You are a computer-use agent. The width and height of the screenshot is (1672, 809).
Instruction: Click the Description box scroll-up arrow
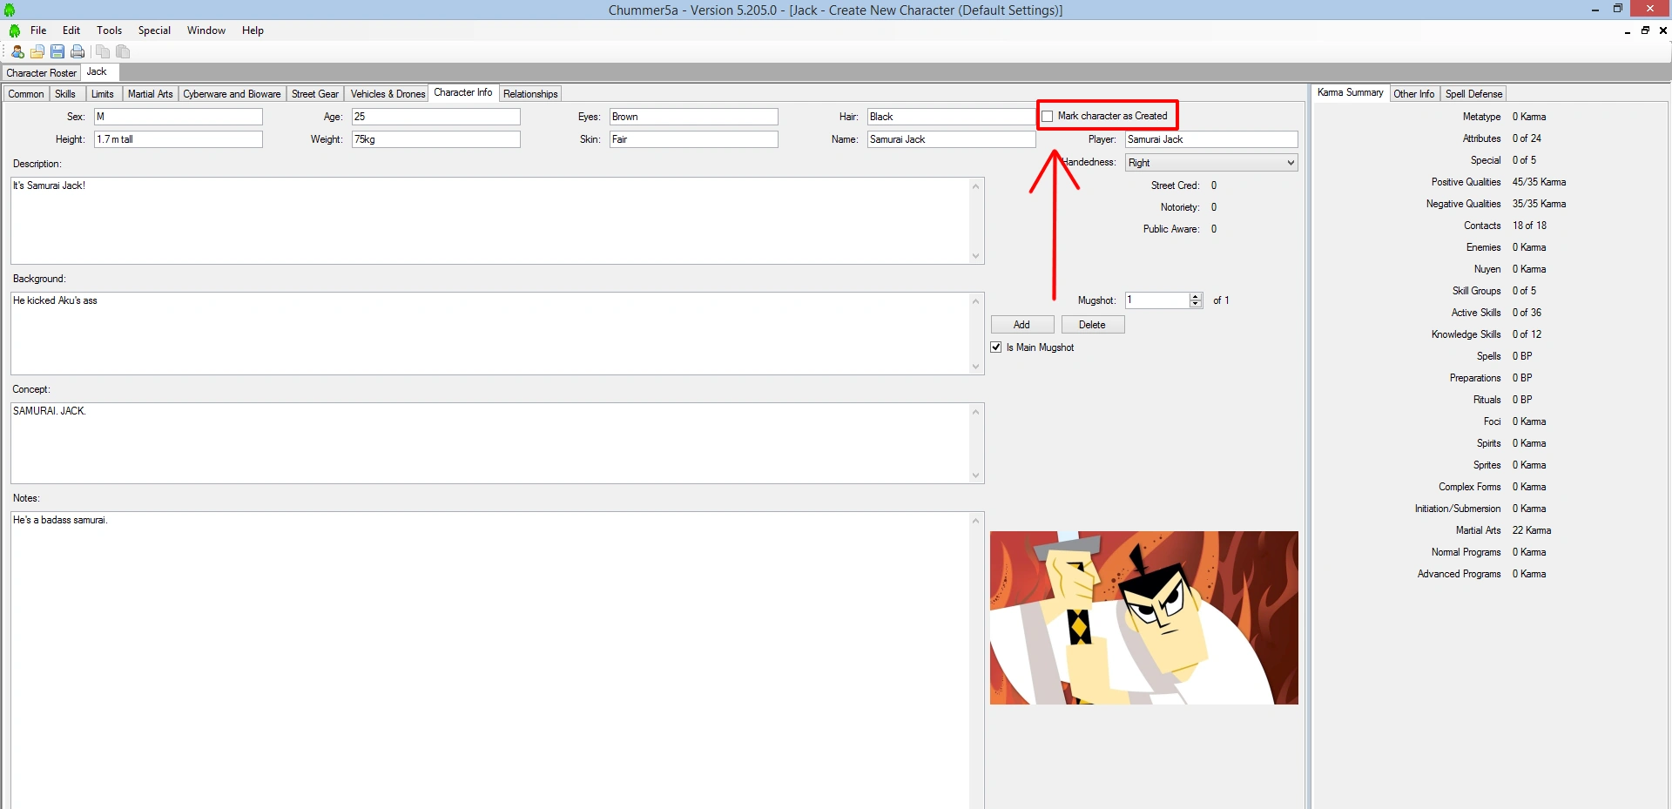[976, 186]
